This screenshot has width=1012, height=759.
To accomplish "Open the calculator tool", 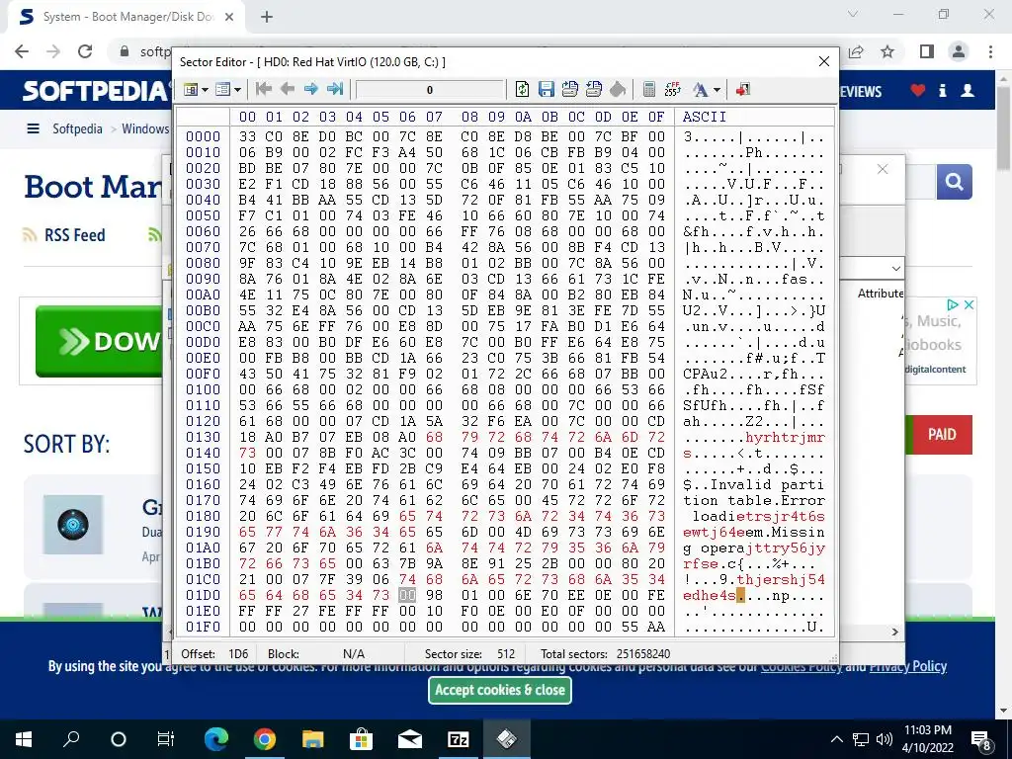I will coord(649,89).
